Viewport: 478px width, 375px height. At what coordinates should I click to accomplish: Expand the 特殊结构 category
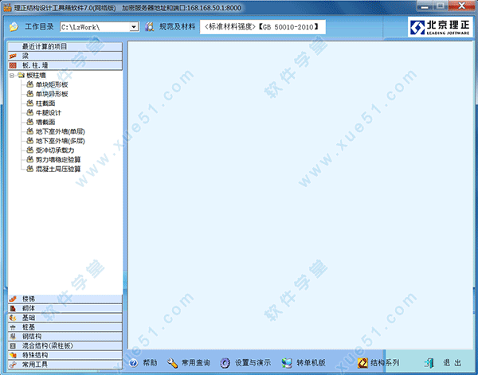(65, 355)
